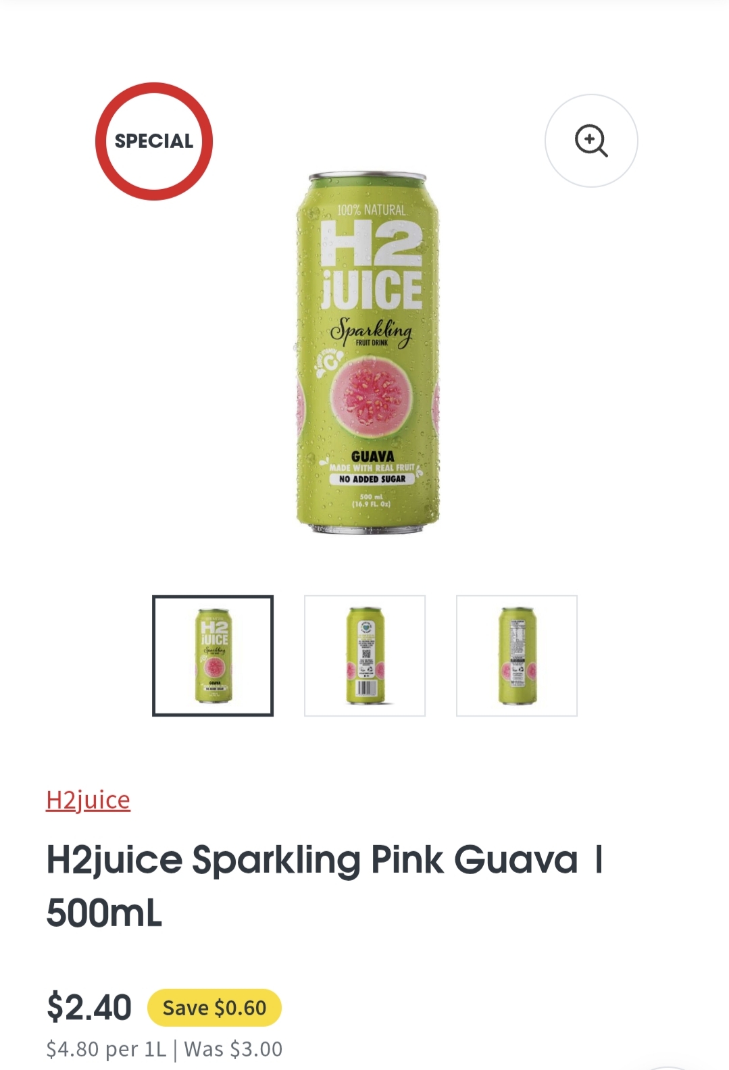729x1070 pixels.
Task: Open the zoom magnifier for product image
Action: point(591,141)
